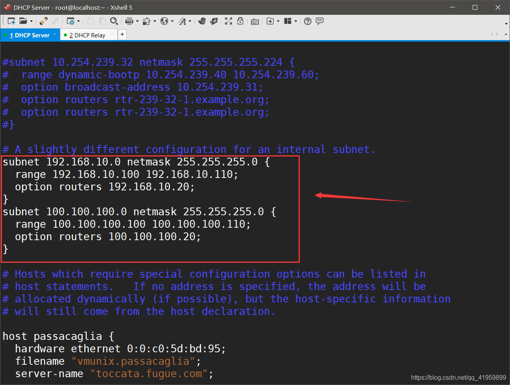
Task: Click the tab list dropdown arrow at right
Action: click(506, 35)
